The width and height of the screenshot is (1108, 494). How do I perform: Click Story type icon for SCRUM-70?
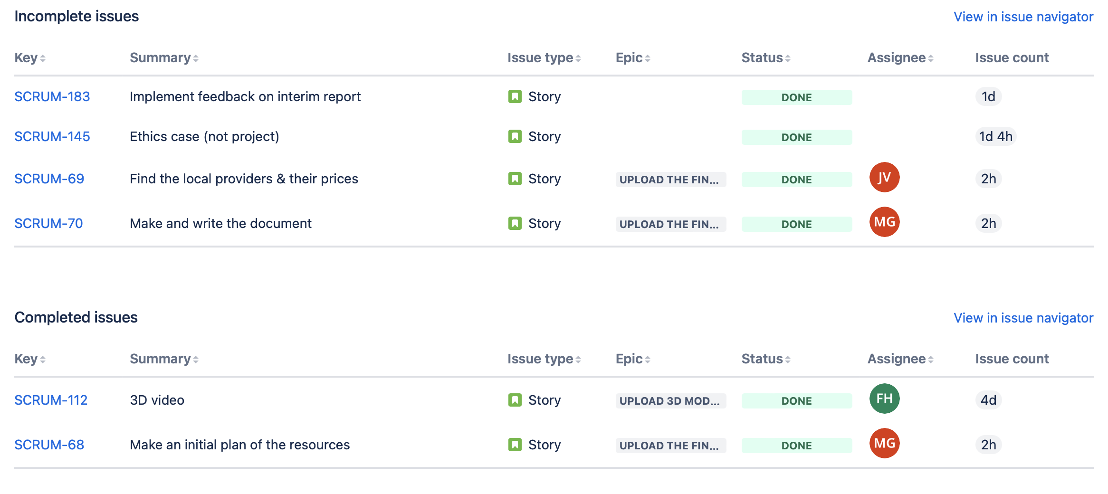click(515, 223)
